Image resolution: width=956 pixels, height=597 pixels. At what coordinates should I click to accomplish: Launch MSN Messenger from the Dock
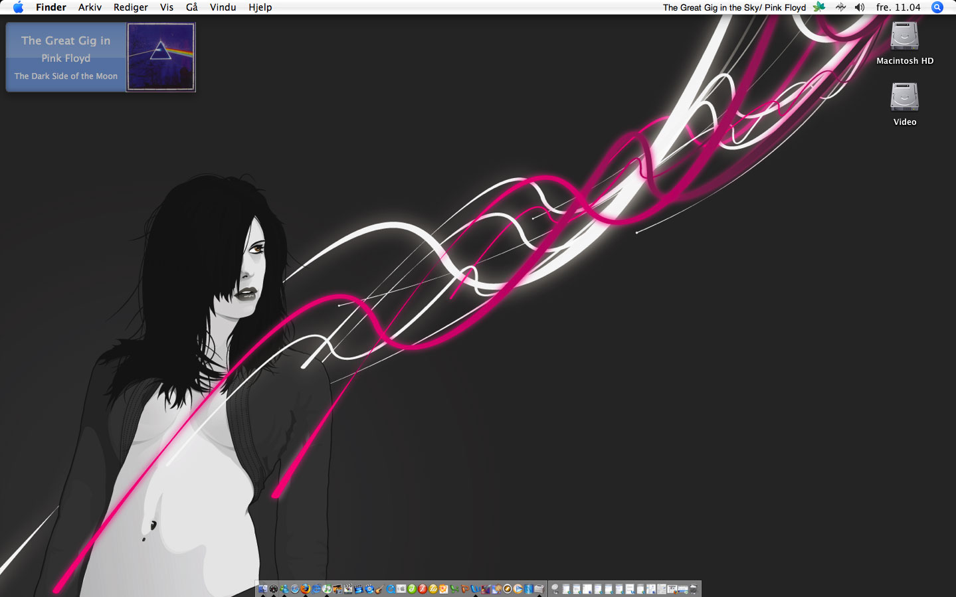click(284, 588)
